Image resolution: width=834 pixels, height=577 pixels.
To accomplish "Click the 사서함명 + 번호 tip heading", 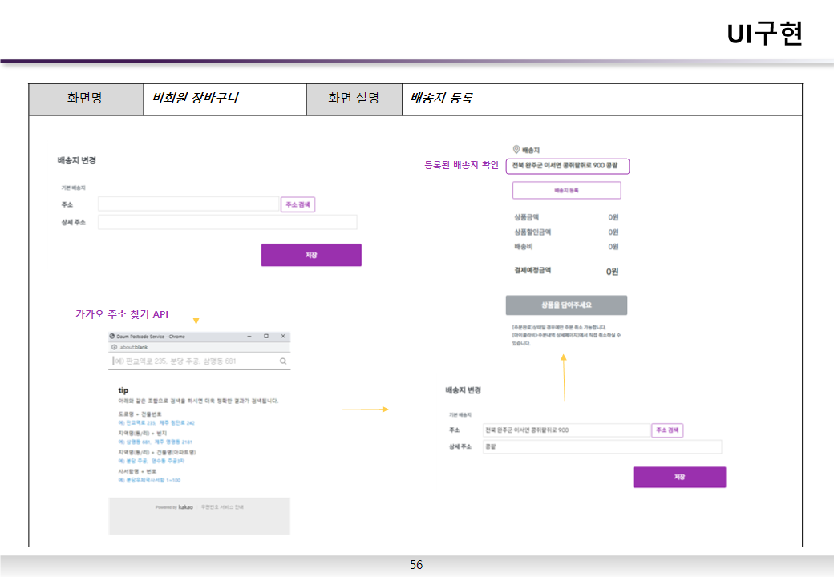I will click(x=137, y=471).
